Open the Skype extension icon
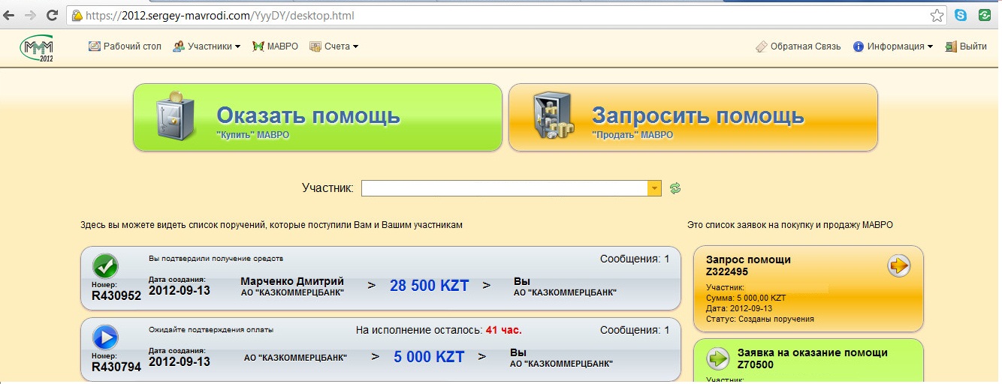Image resolution: width=1002 pixels, height=384 pixels. coord(961,15)
